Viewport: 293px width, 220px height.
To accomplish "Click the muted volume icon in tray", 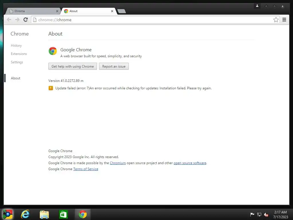I will click(266, 215).
